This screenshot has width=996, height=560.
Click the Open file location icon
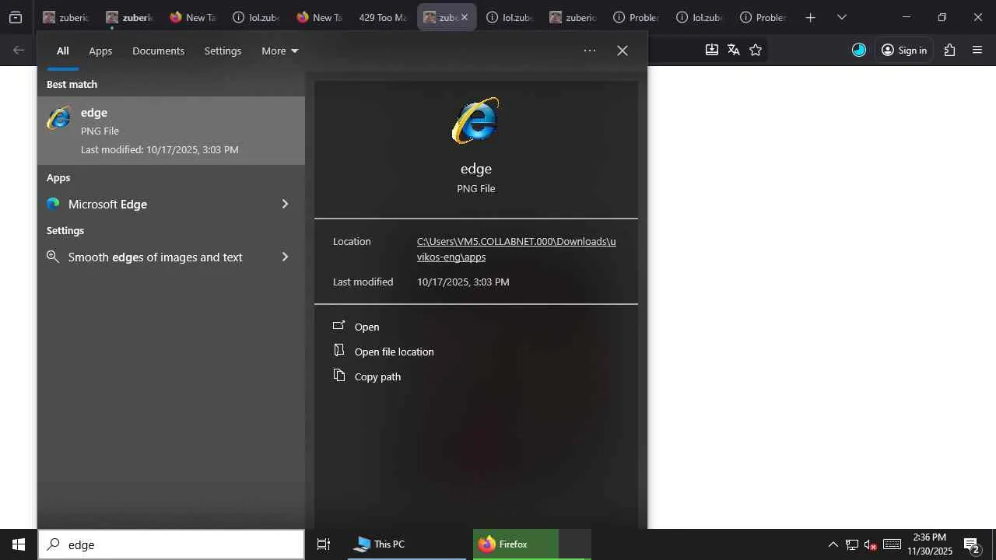tap(338, 351)
